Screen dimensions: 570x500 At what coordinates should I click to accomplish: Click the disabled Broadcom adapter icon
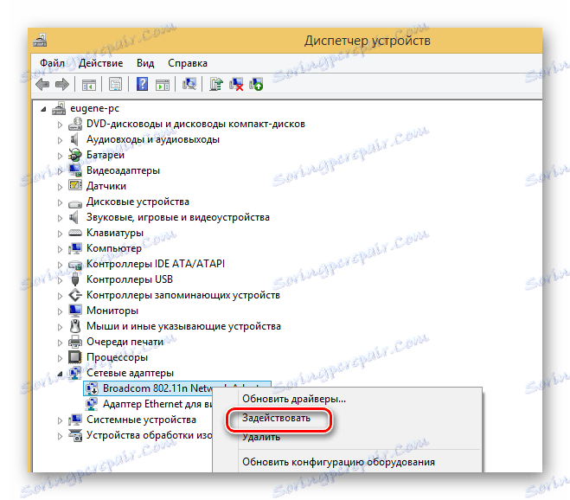point(91,388)
